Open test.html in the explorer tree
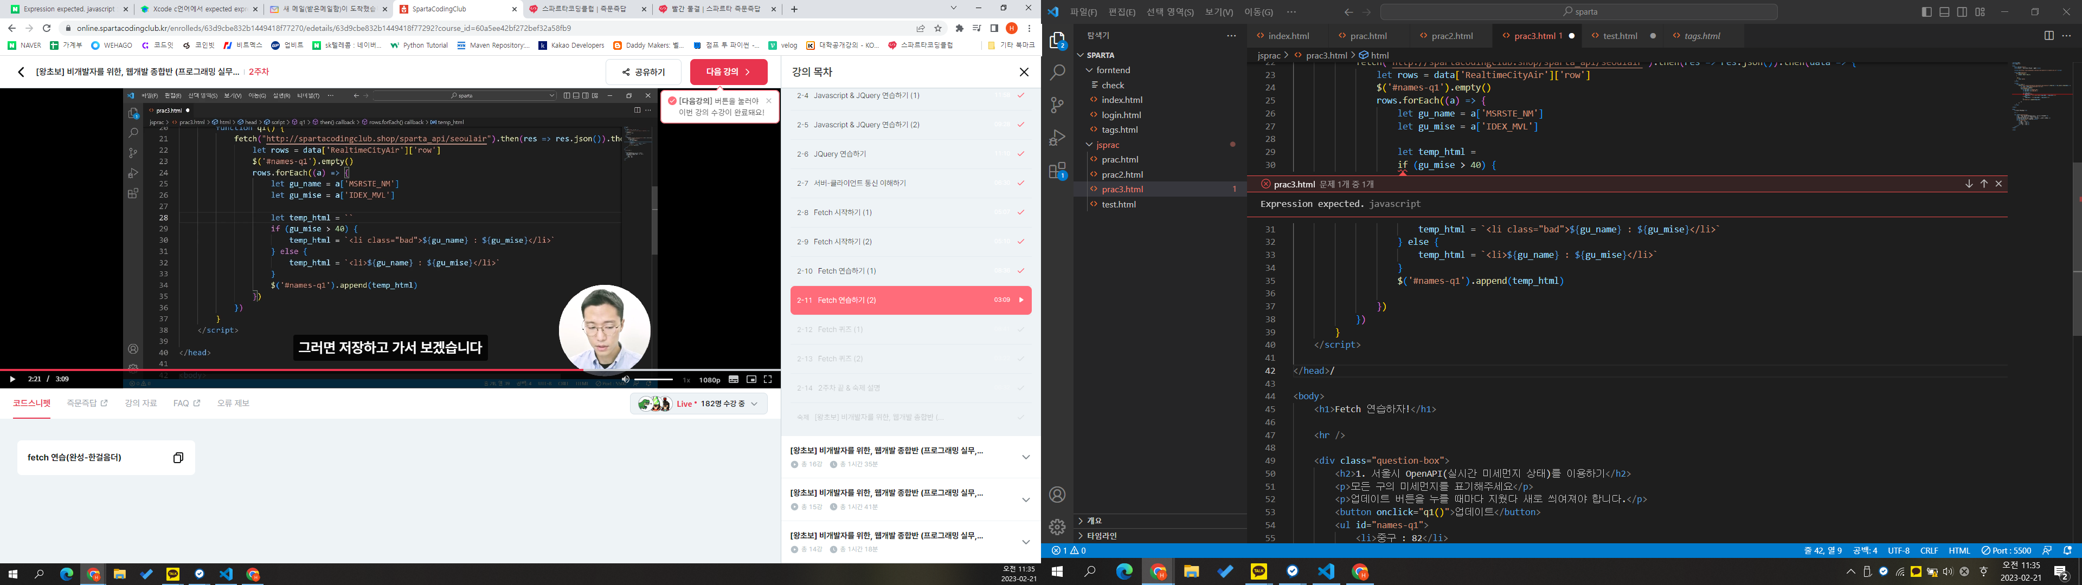This screenshot has height=585, width=2082. (x=1119, y=204)
